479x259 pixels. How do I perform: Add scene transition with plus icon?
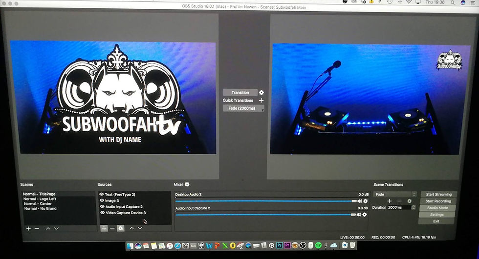tap(390, 201)
